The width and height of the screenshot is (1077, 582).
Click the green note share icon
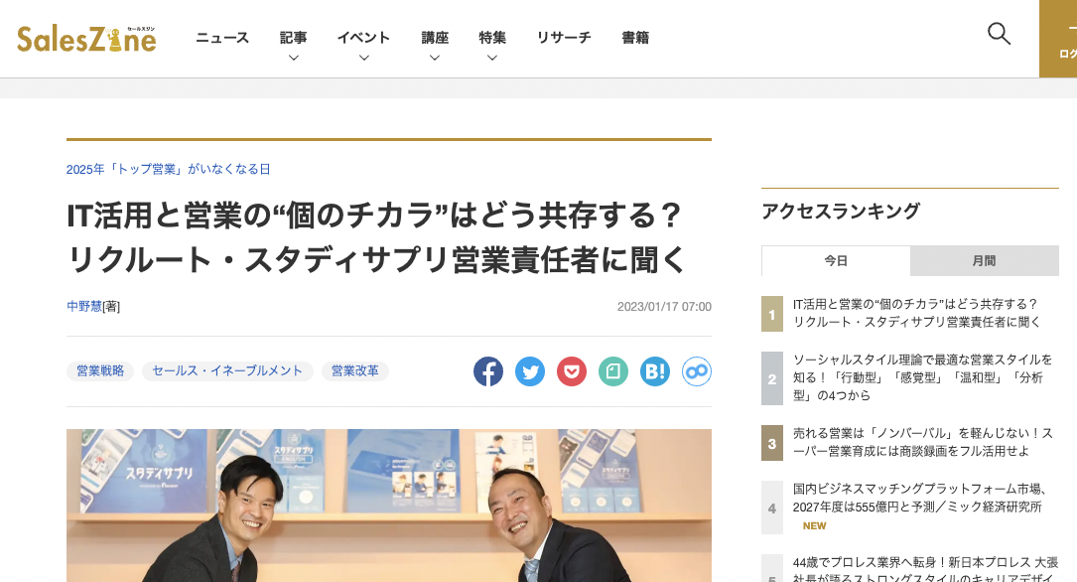(x=613, y=371)
